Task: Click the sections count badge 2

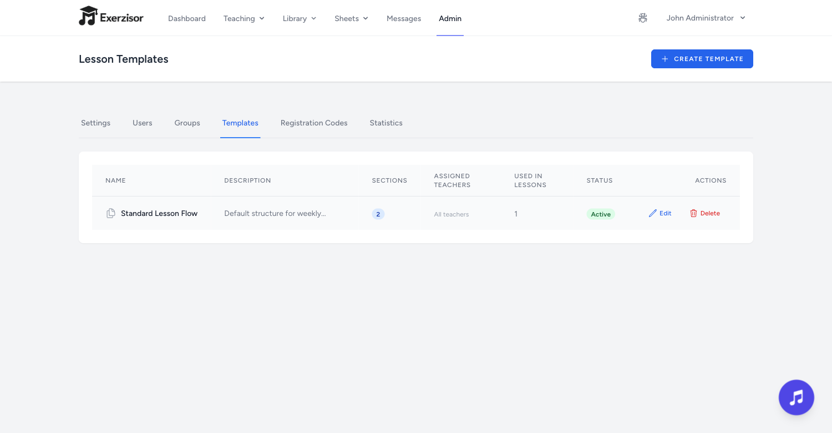Action: 378,214
